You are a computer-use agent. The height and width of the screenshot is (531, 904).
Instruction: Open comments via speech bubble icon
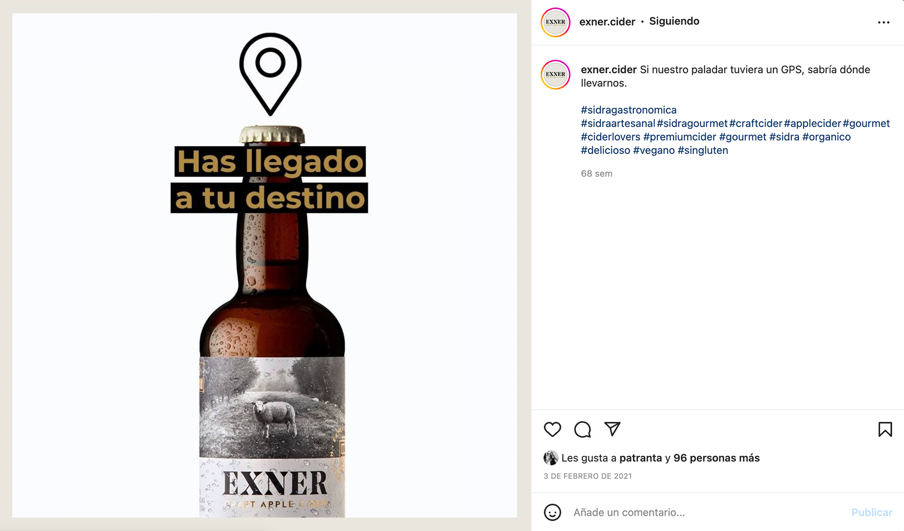[582, 429]
